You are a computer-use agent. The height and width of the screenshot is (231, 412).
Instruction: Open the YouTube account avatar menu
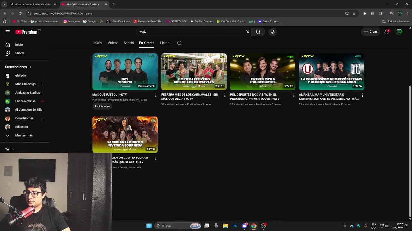[399, 32]
